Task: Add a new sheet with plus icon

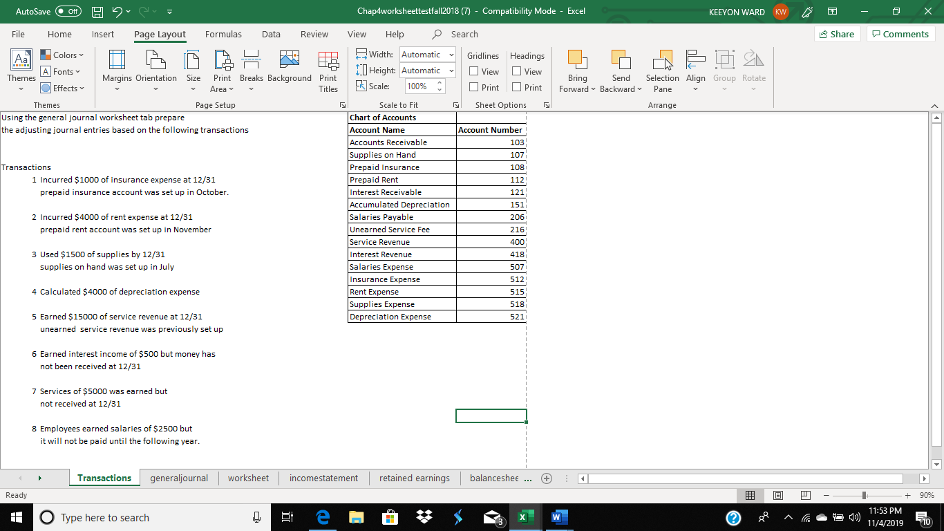Action: (547, 478)
